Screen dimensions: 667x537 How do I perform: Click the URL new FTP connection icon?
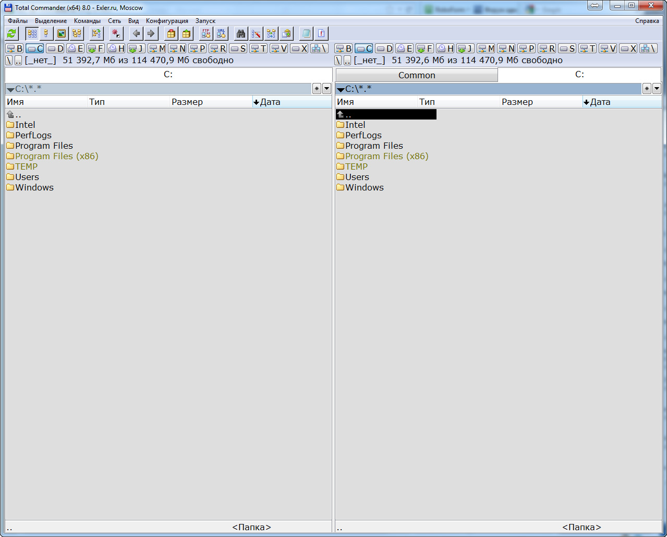pos(221,34)
